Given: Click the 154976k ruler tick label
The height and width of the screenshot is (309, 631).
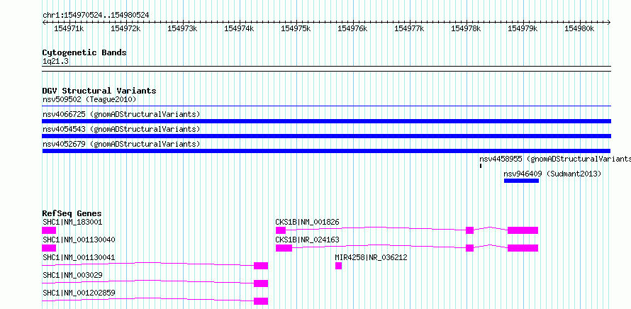Looking at the screenshot, I should [x=352, y=28].
